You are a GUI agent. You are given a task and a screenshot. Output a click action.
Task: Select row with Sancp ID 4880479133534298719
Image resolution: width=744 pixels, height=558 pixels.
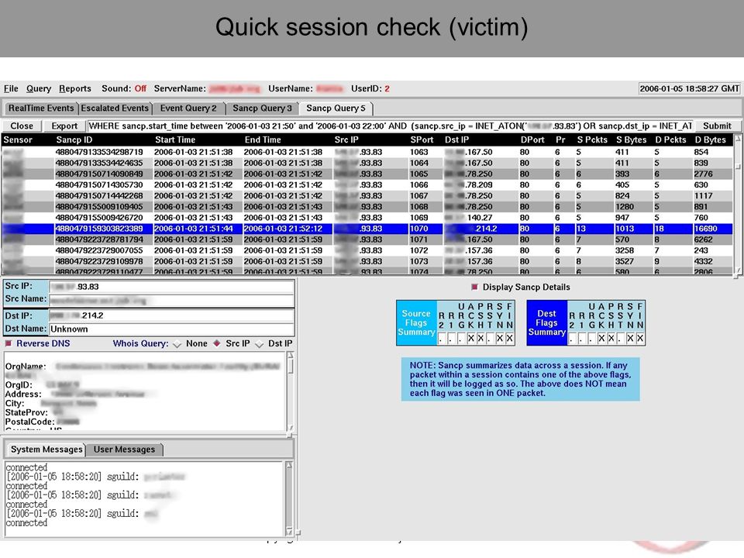pyautogui.click(x=367, y=153)
